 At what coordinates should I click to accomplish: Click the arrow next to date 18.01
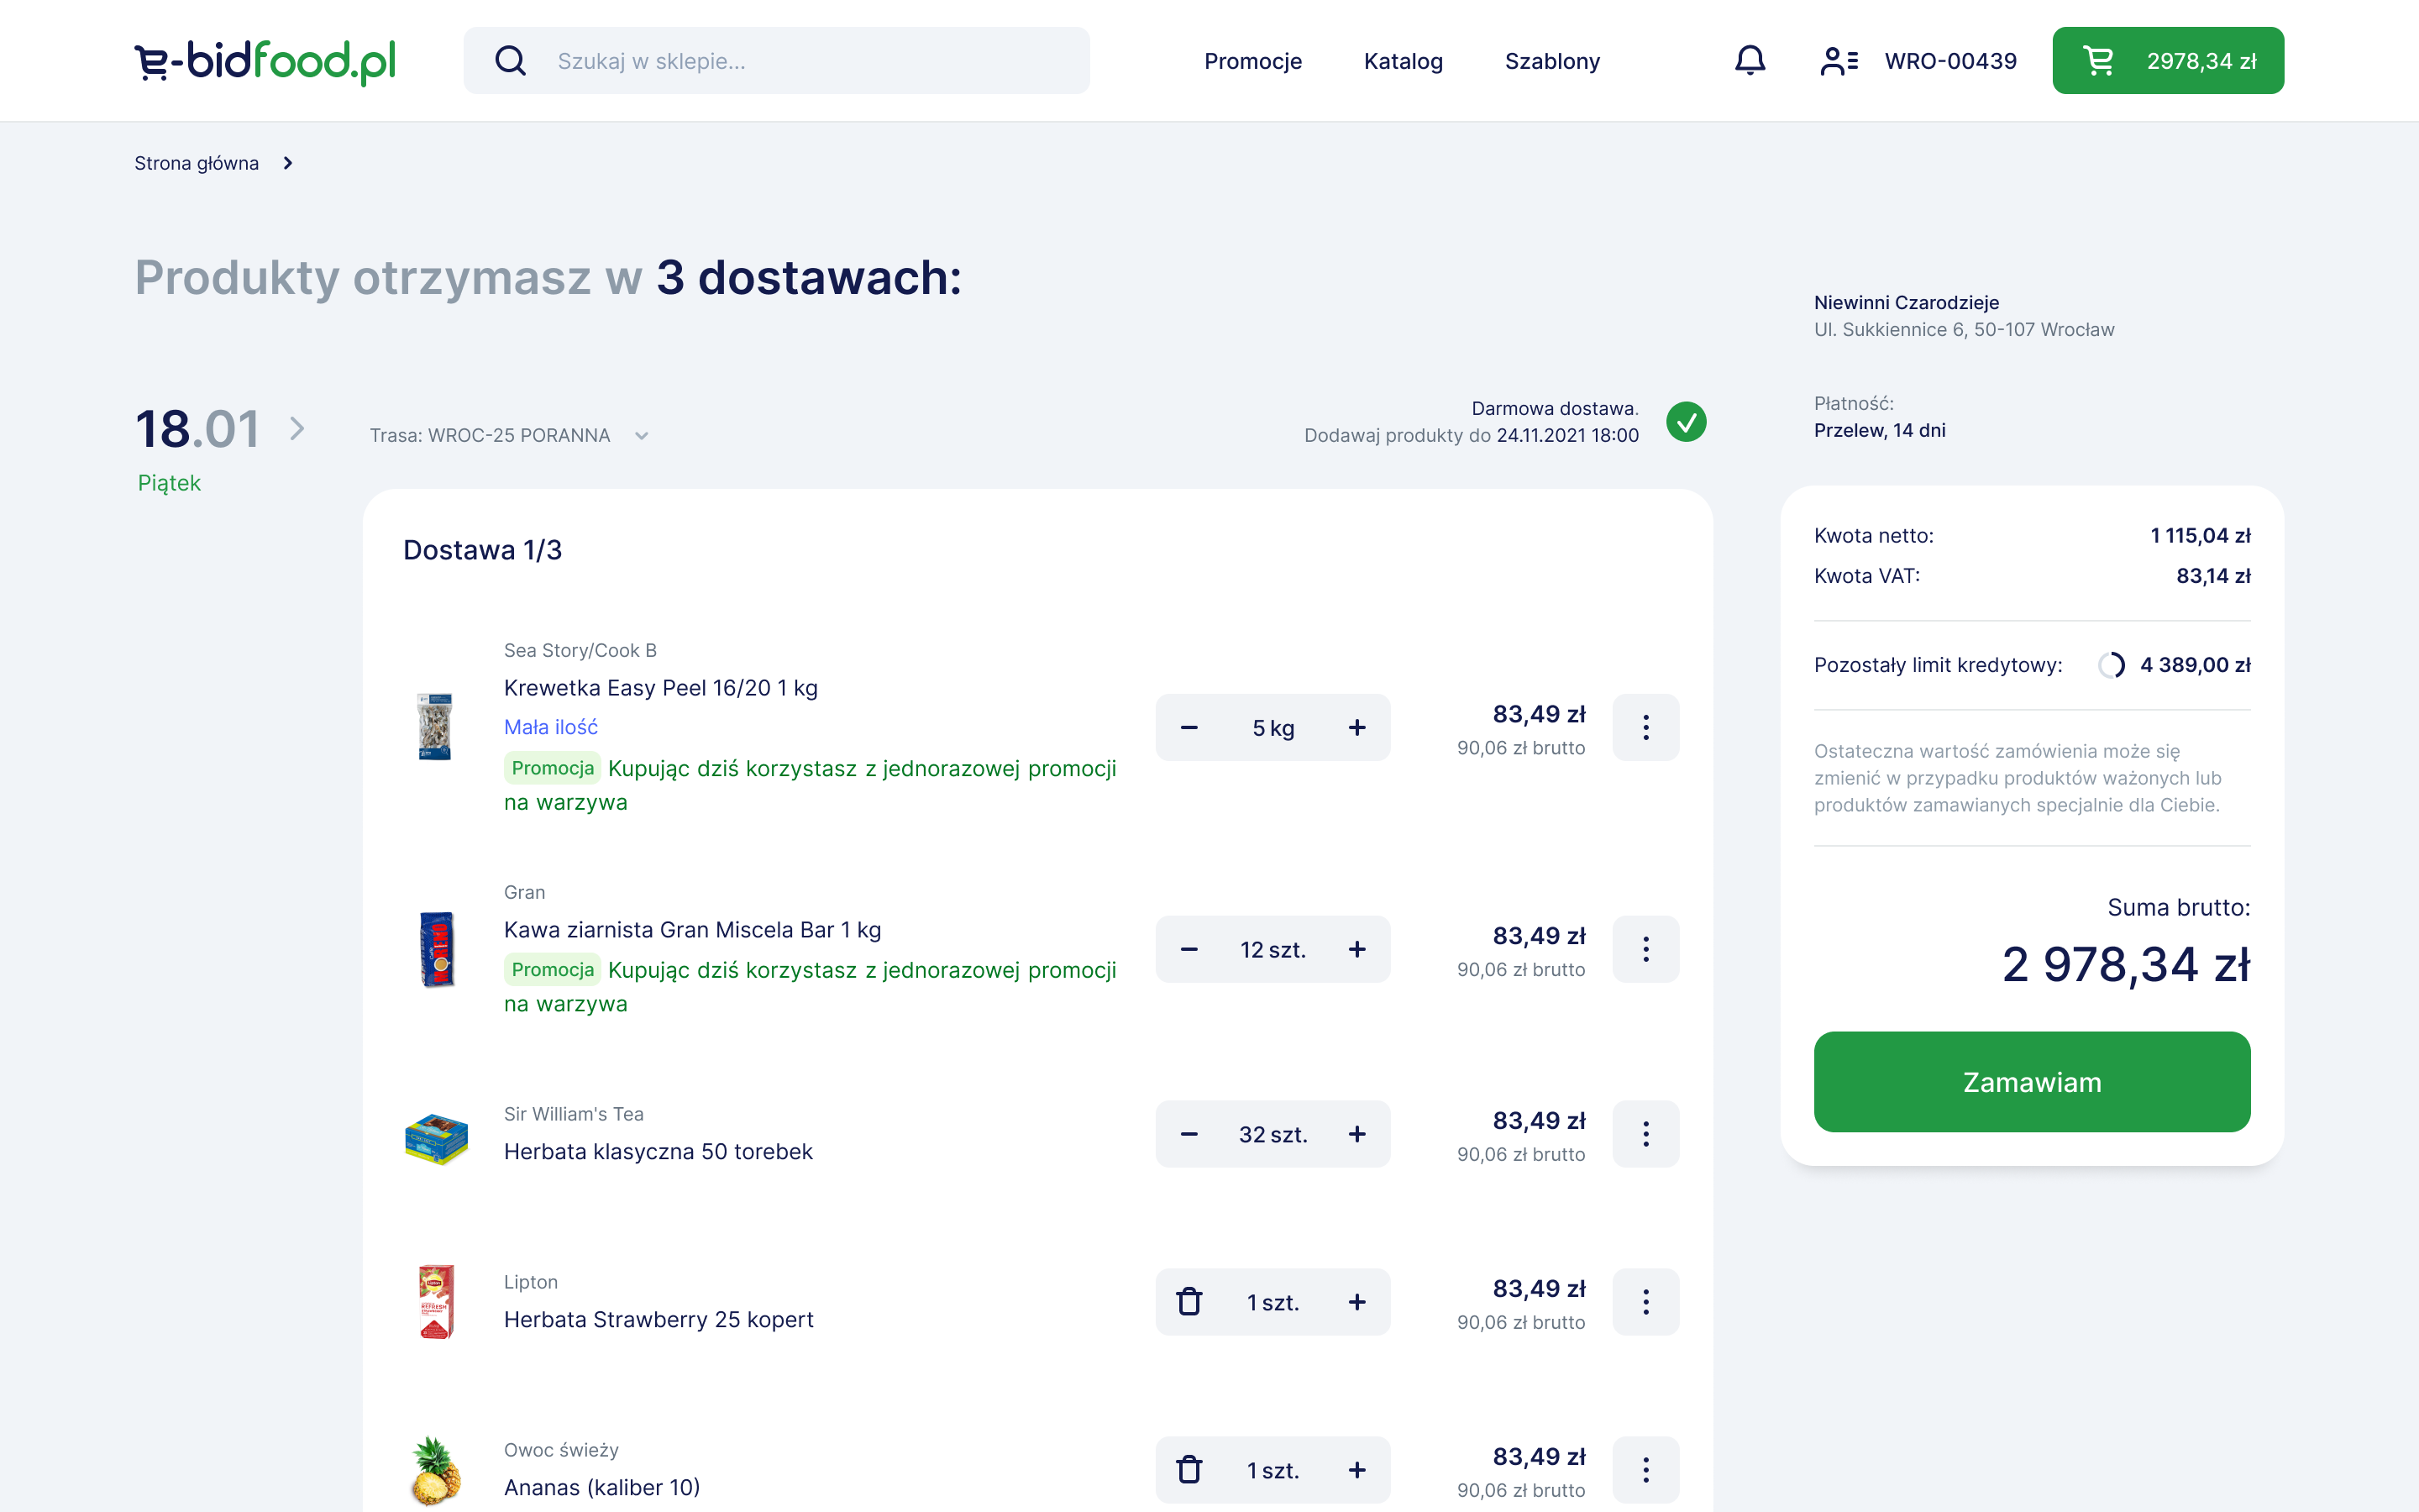tap(296, 429)
